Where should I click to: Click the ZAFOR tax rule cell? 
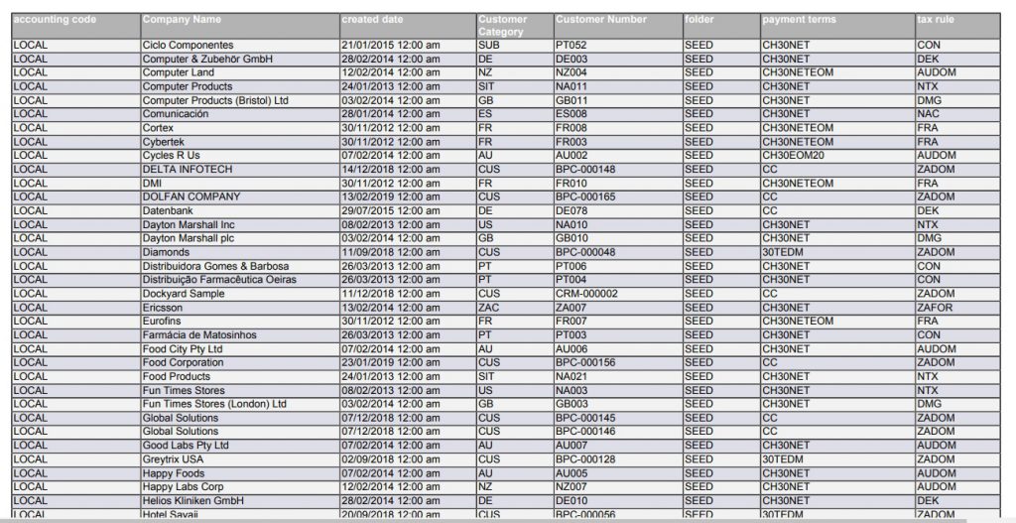(x=957, y=308)
